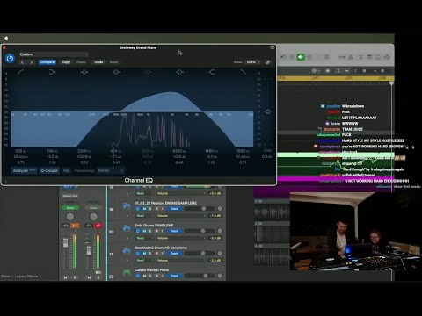Screen dimensions: 422x316
Task: Toggle the Q-Couple button
Action: [49, 170]
